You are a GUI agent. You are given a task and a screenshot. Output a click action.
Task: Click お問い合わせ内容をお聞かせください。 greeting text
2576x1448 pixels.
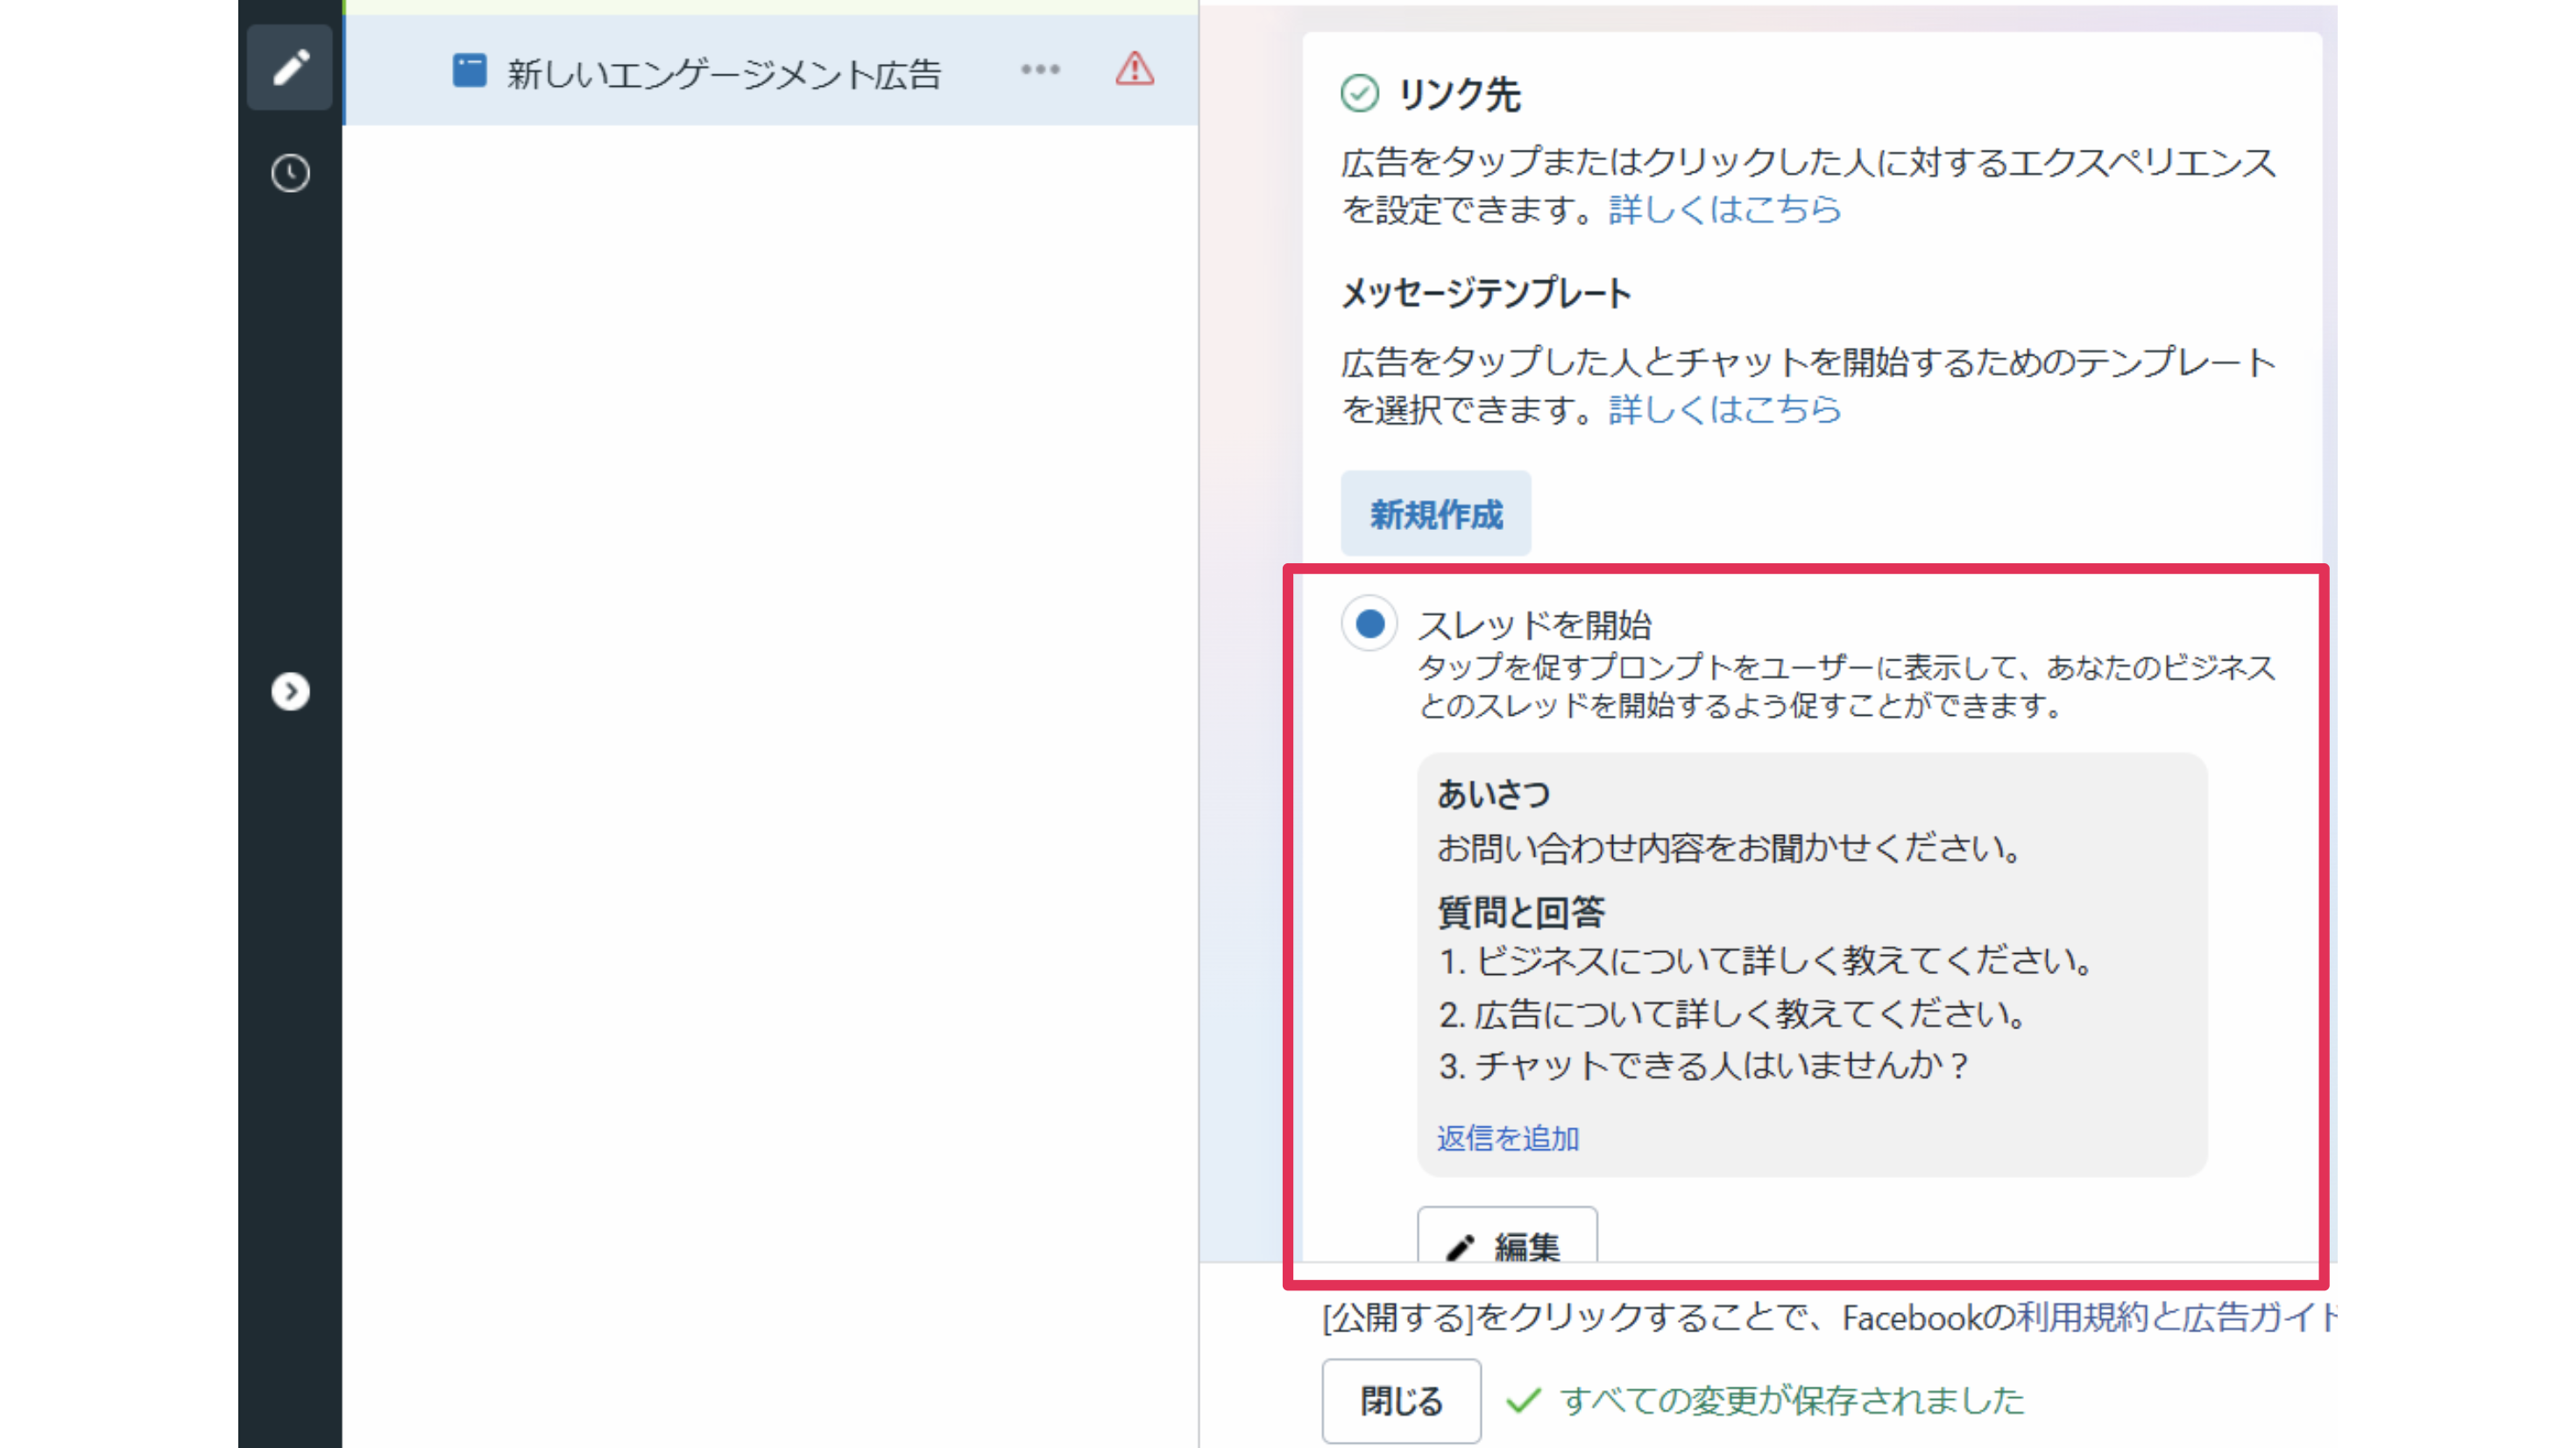[1728, 848]
